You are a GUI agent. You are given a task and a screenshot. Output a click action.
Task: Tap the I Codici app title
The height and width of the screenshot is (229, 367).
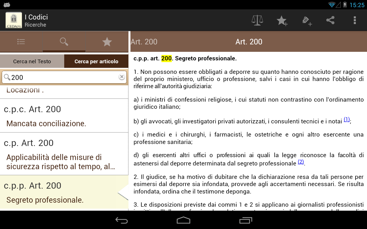click(x=36, y=17)
